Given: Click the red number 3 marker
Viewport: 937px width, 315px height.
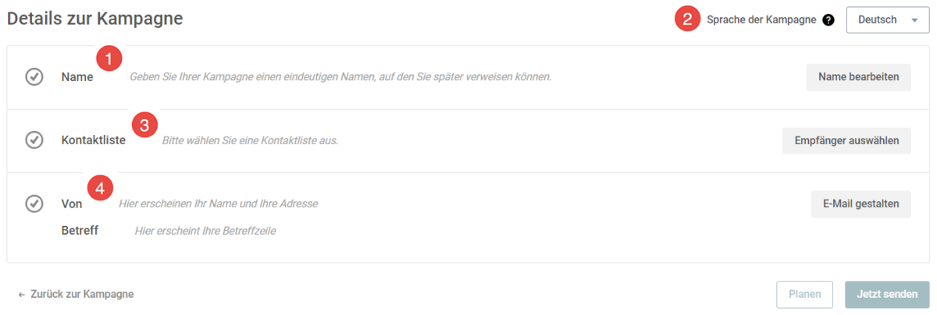Looking at the screenshot, I should [x=144, y=124].
